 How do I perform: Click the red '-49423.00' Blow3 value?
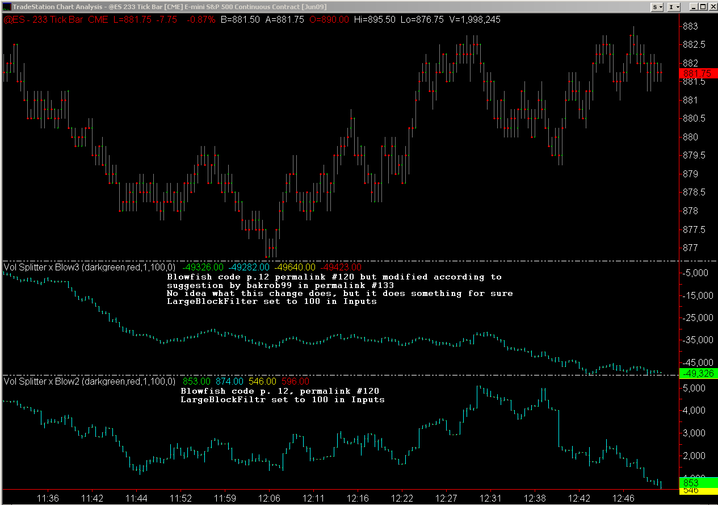[341, 266]
